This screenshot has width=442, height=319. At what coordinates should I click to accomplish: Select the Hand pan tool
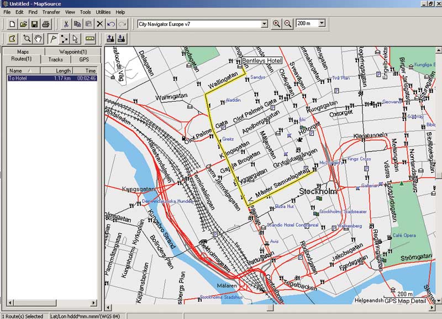[38, 39]
